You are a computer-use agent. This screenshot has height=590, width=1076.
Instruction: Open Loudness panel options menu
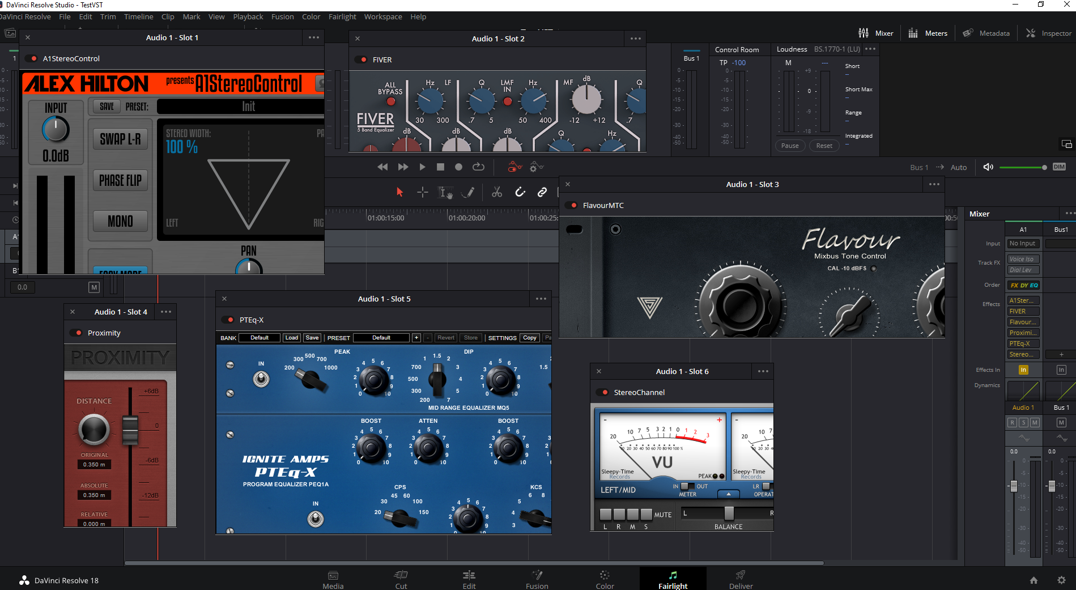[x=871, y=49]
